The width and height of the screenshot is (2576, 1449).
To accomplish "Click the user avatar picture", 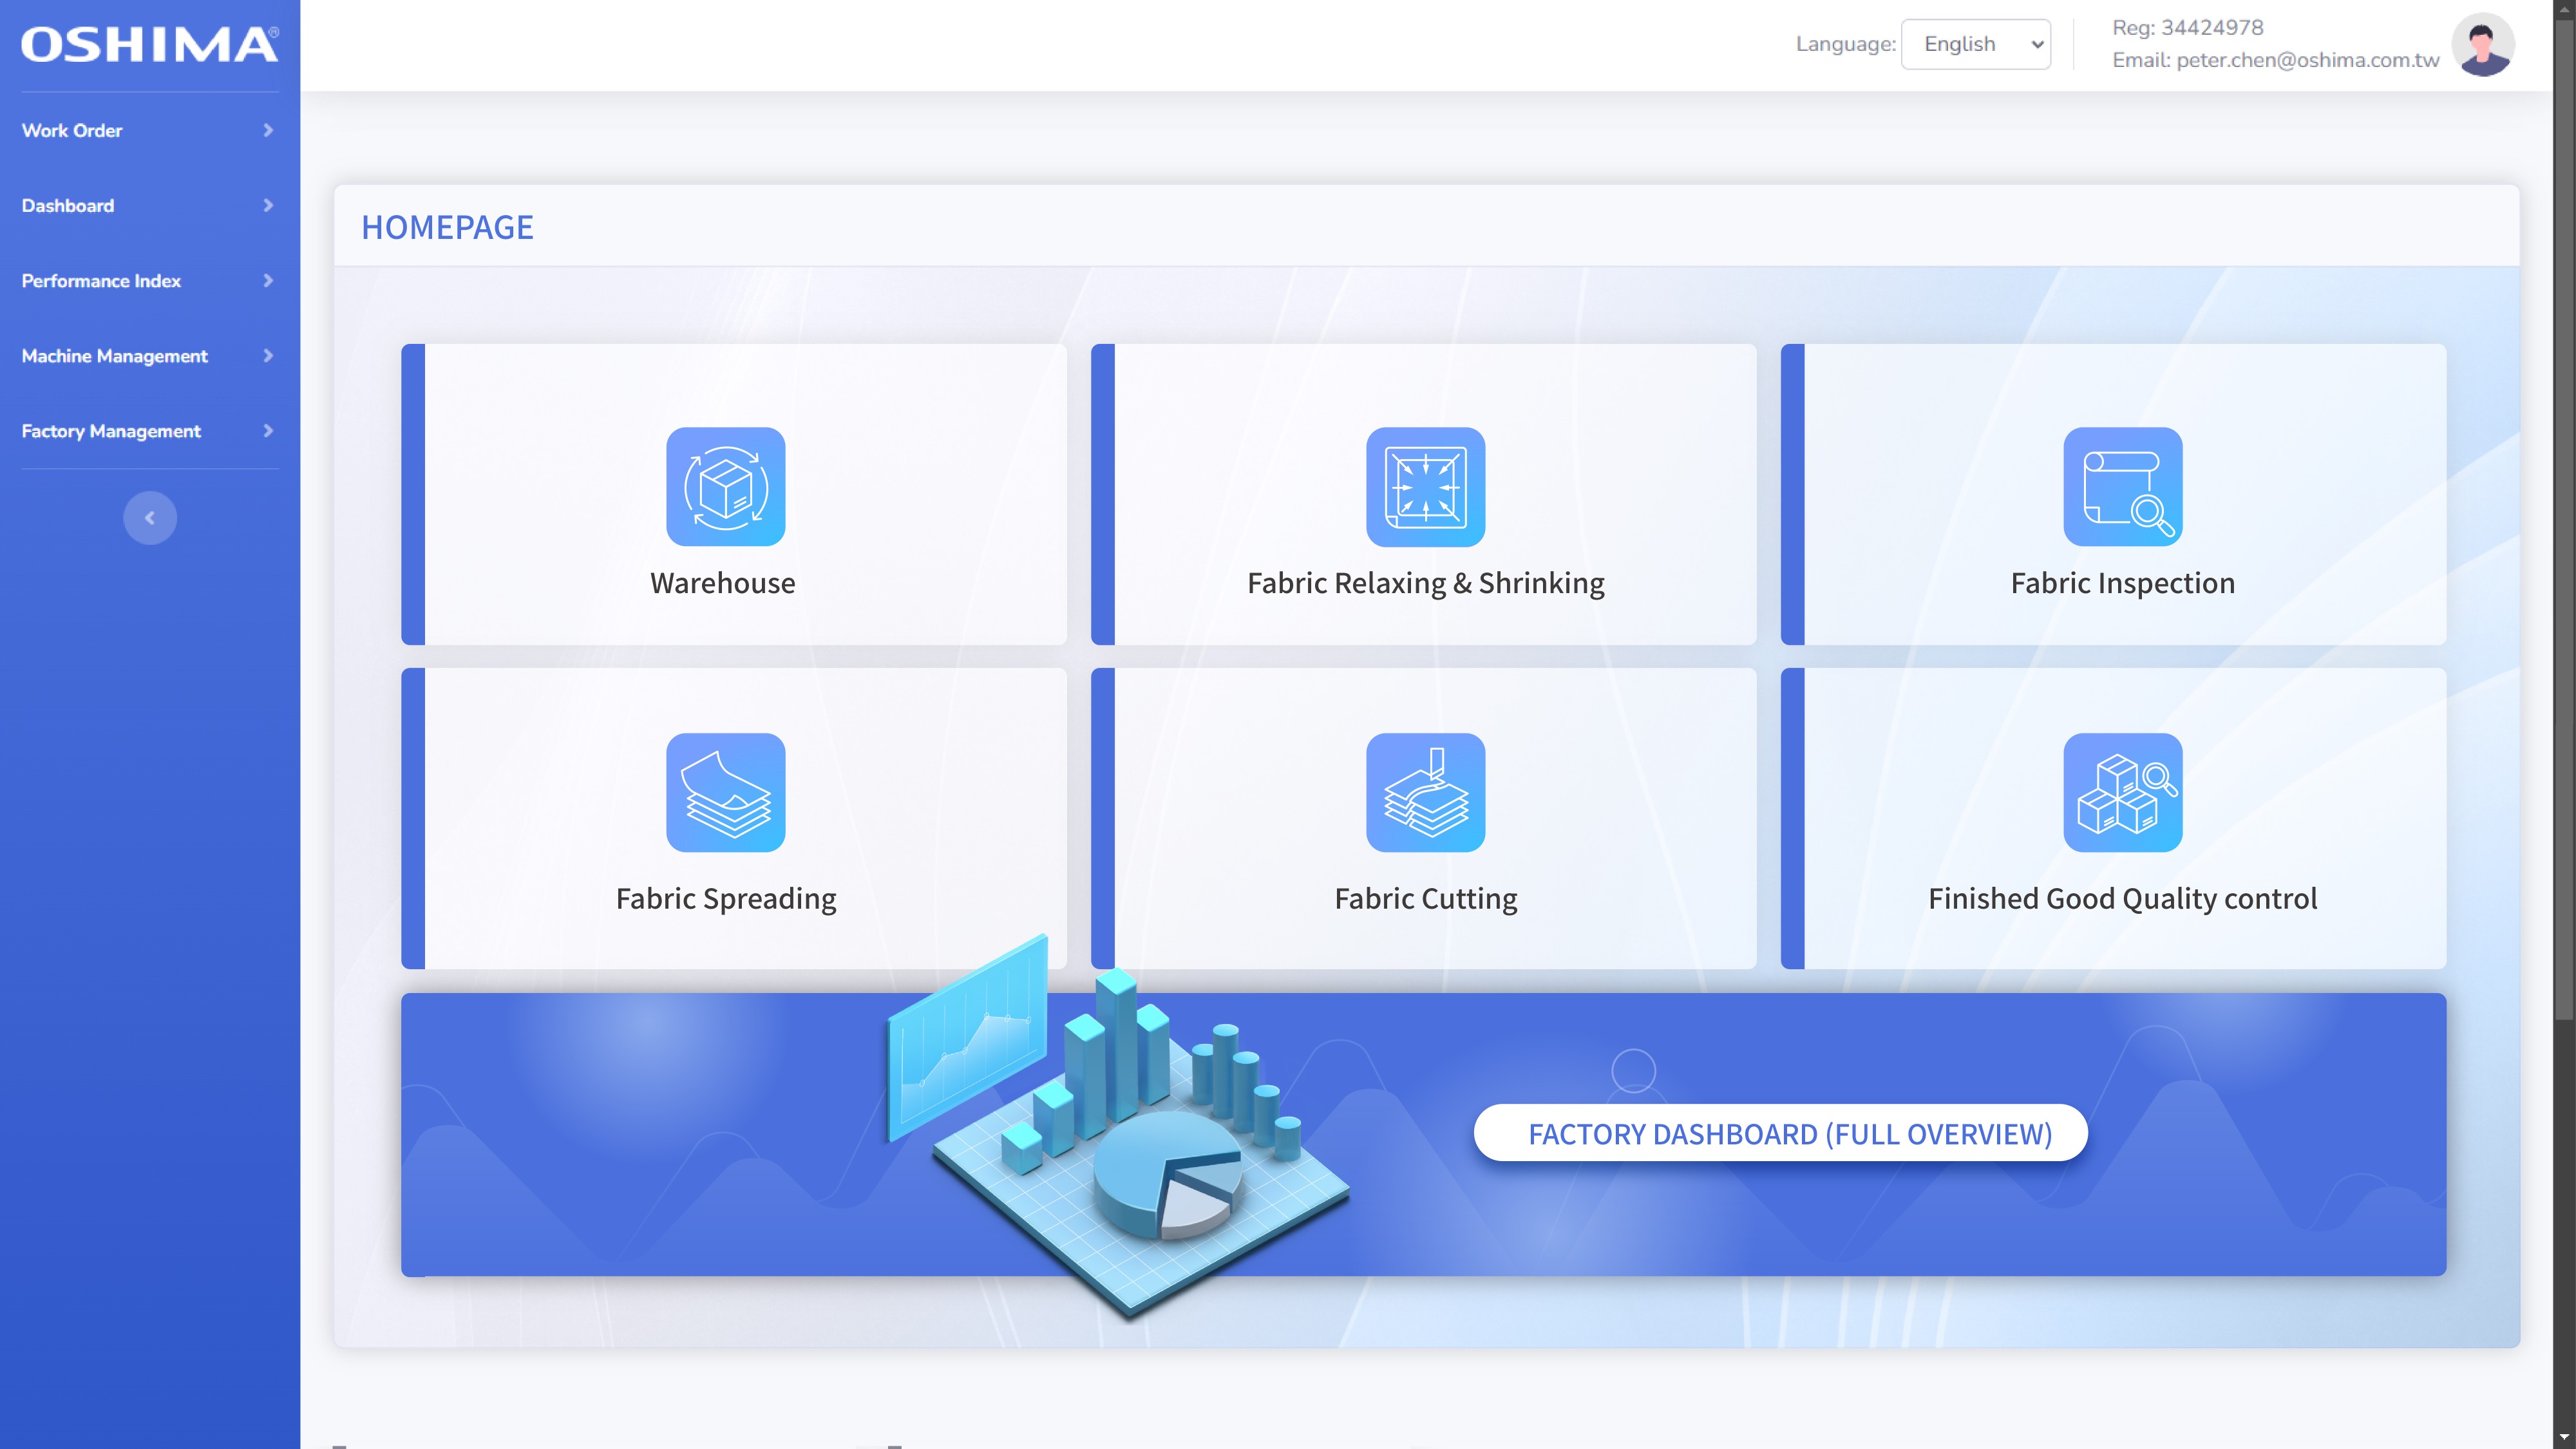I will point(2483,44).
